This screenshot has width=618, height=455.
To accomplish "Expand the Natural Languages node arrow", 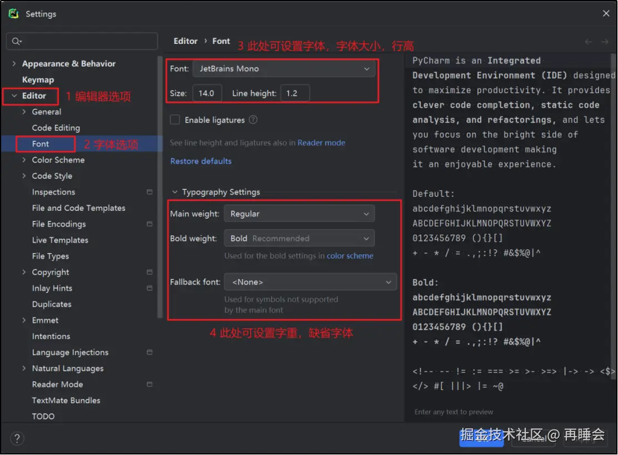I will 24,368.
